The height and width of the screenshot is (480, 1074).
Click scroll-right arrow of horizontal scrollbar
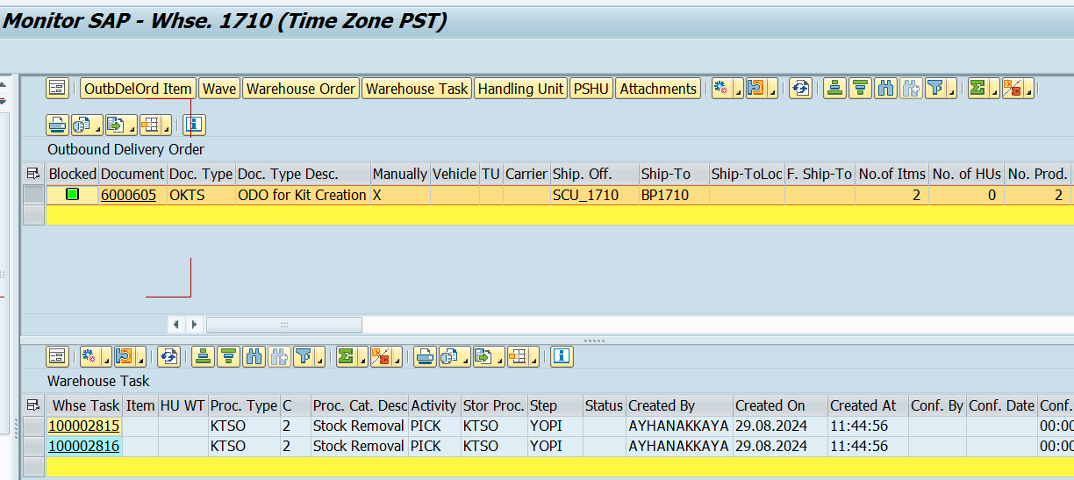[x=194, y=325]
